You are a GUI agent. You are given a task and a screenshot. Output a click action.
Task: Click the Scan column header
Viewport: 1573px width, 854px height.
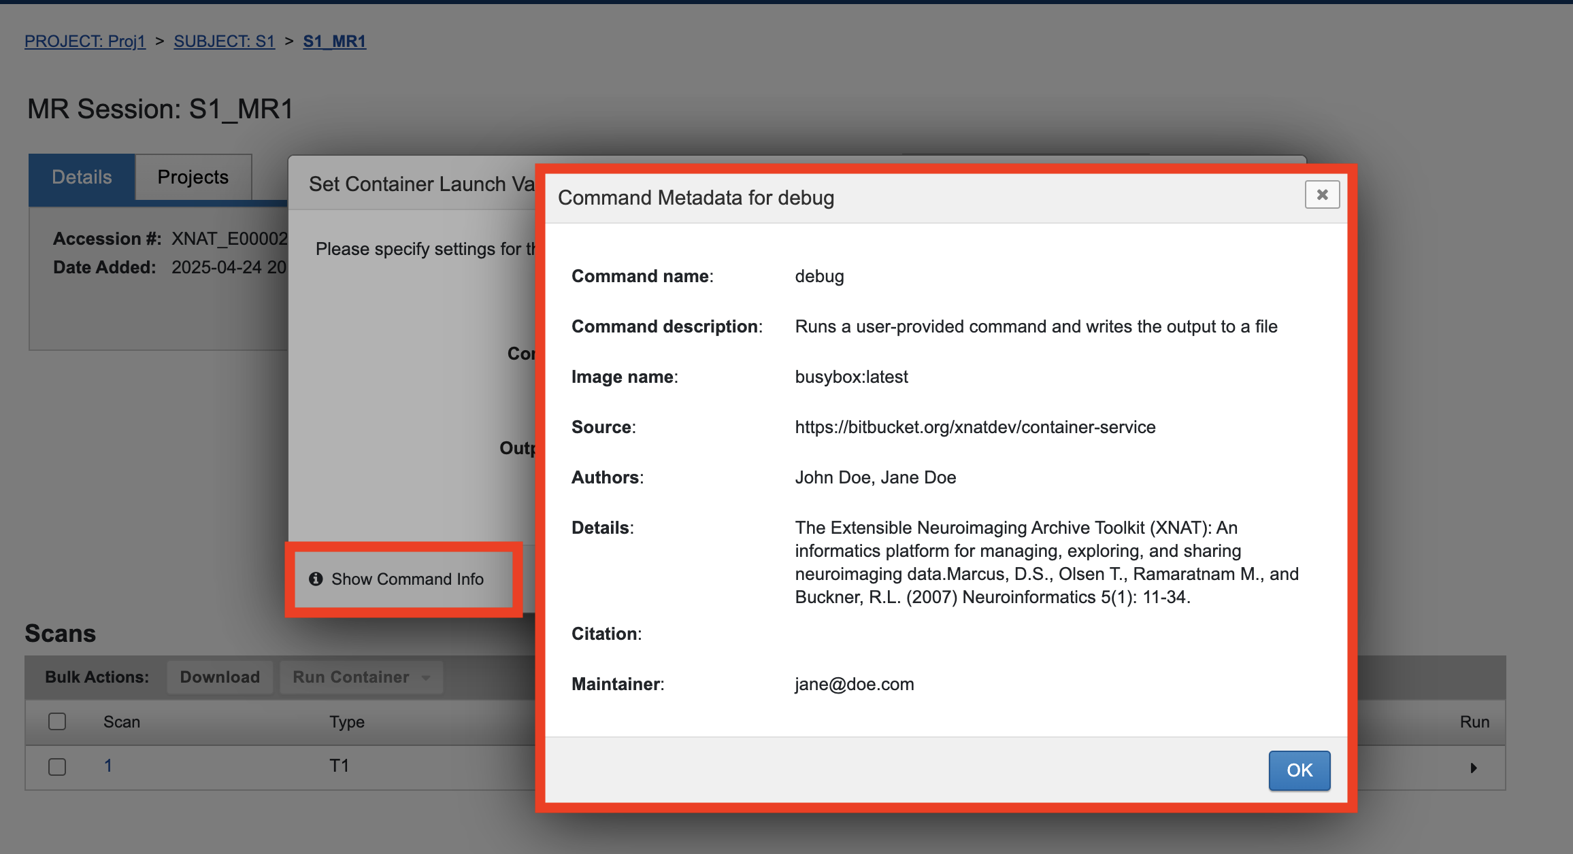coord(122,721)
